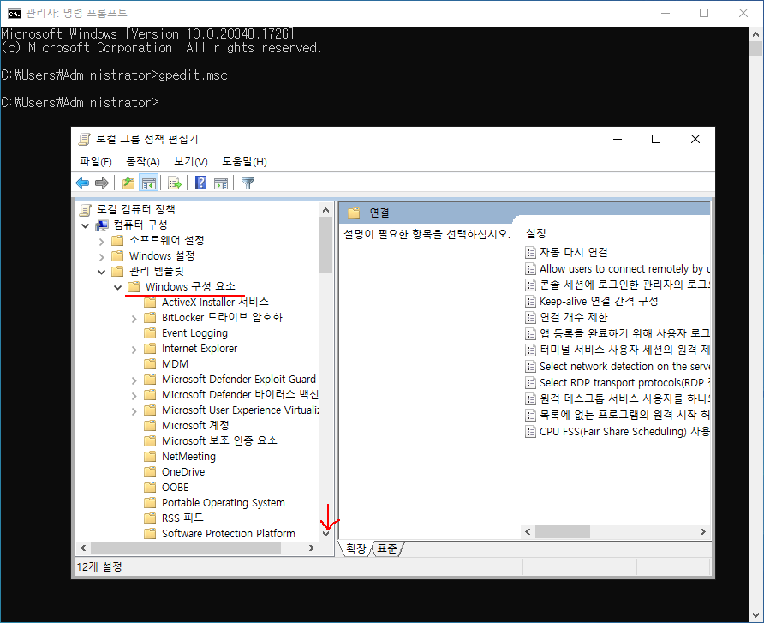Viewport: 764px width, 623px height.
Task: Click the folder icon of OOBE
Action: pyautogui.click(x=150, y=488)
